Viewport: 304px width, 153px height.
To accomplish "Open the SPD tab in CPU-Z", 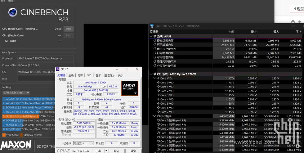I will [89, 75].
